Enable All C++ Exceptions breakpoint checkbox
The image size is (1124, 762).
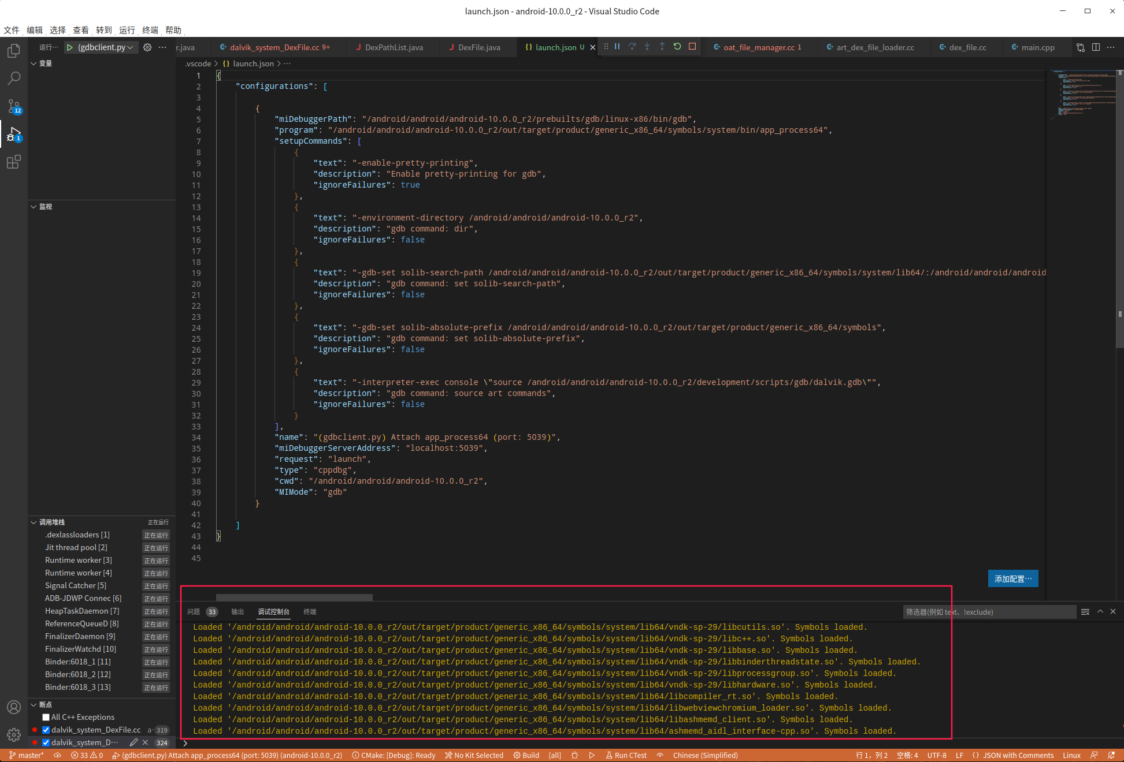46,718
